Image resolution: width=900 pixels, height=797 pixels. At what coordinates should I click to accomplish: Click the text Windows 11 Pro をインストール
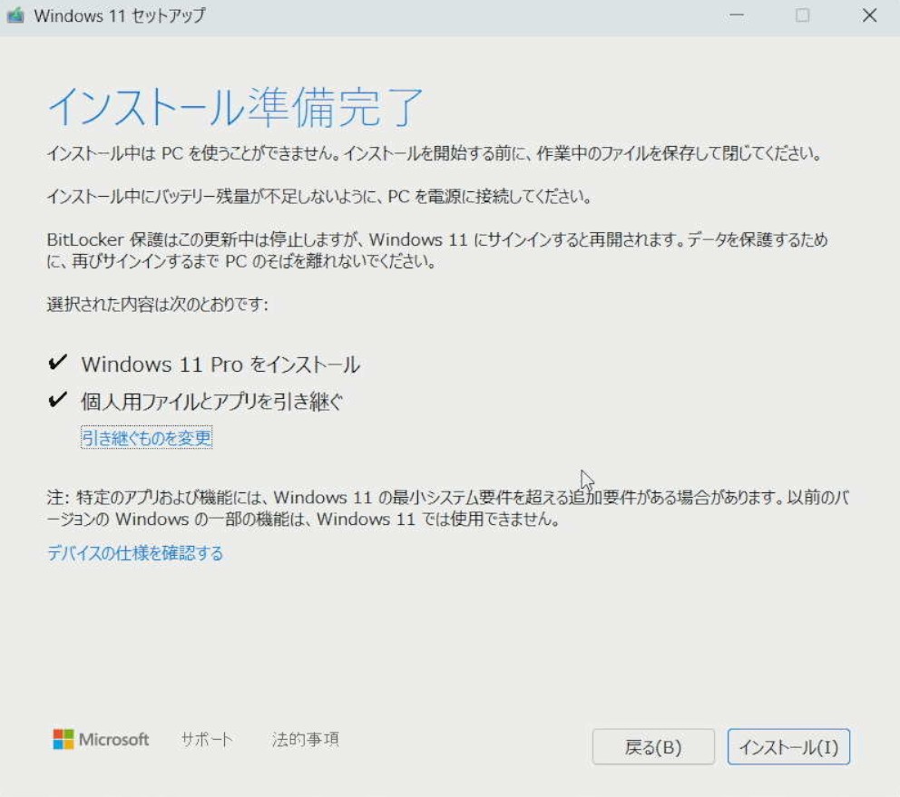220,364
